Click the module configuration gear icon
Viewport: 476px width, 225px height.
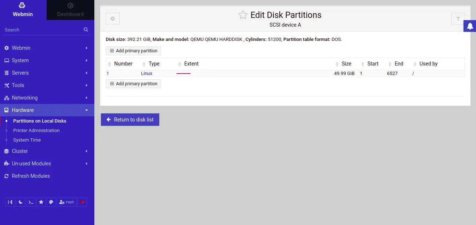point(113,19)
